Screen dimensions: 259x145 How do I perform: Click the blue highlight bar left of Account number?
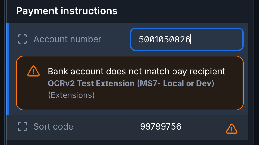point(7,69)
